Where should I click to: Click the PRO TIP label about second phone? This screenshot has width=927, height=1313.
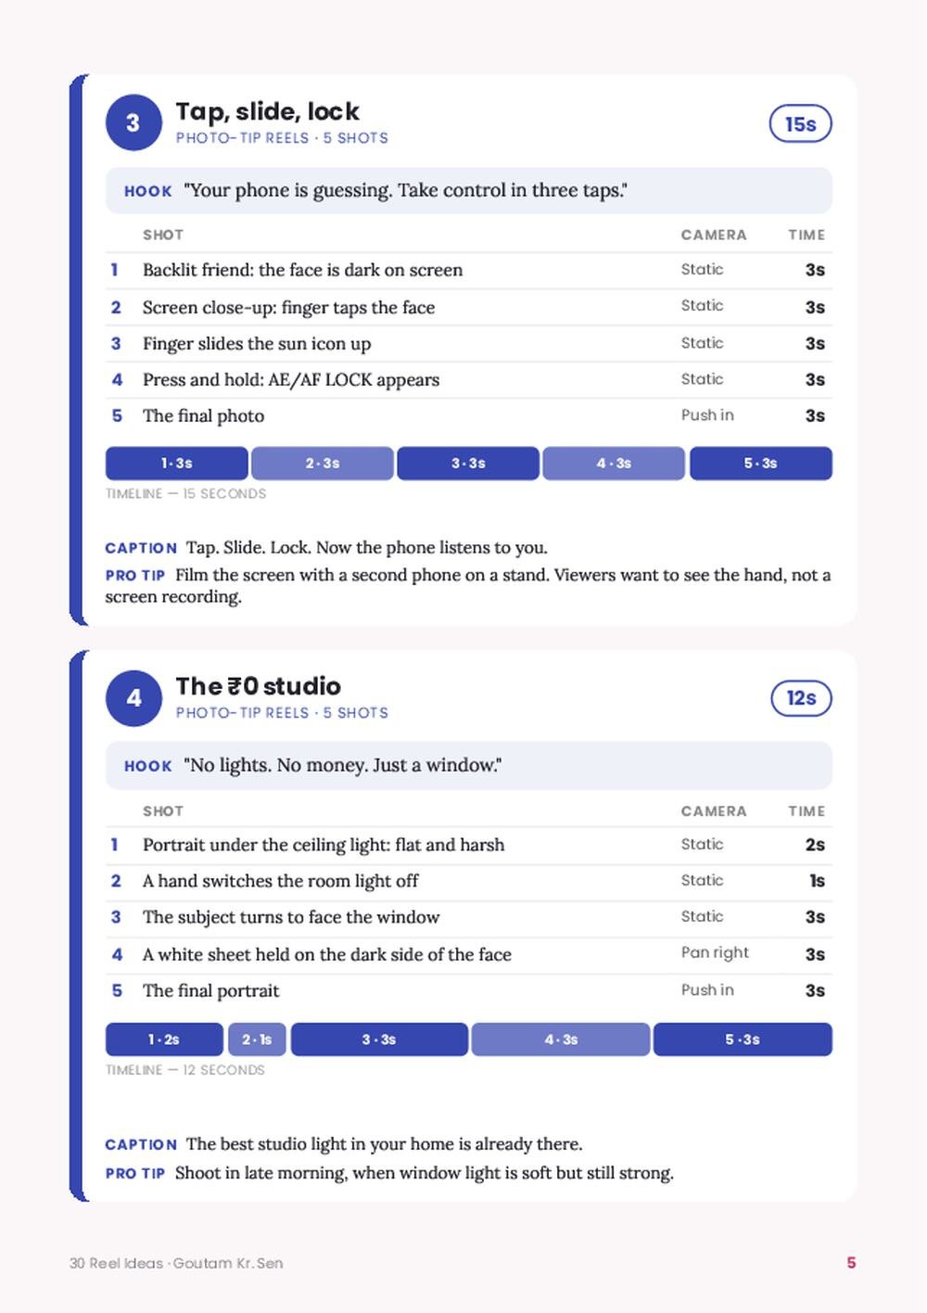pos(134,576)
